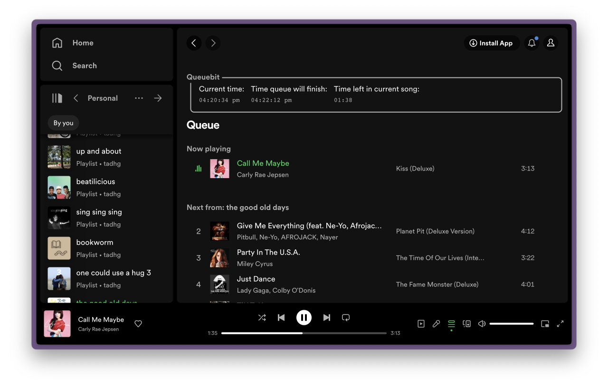
Task: Navigate forward with top chevron
Action: (x=213, y=43)
